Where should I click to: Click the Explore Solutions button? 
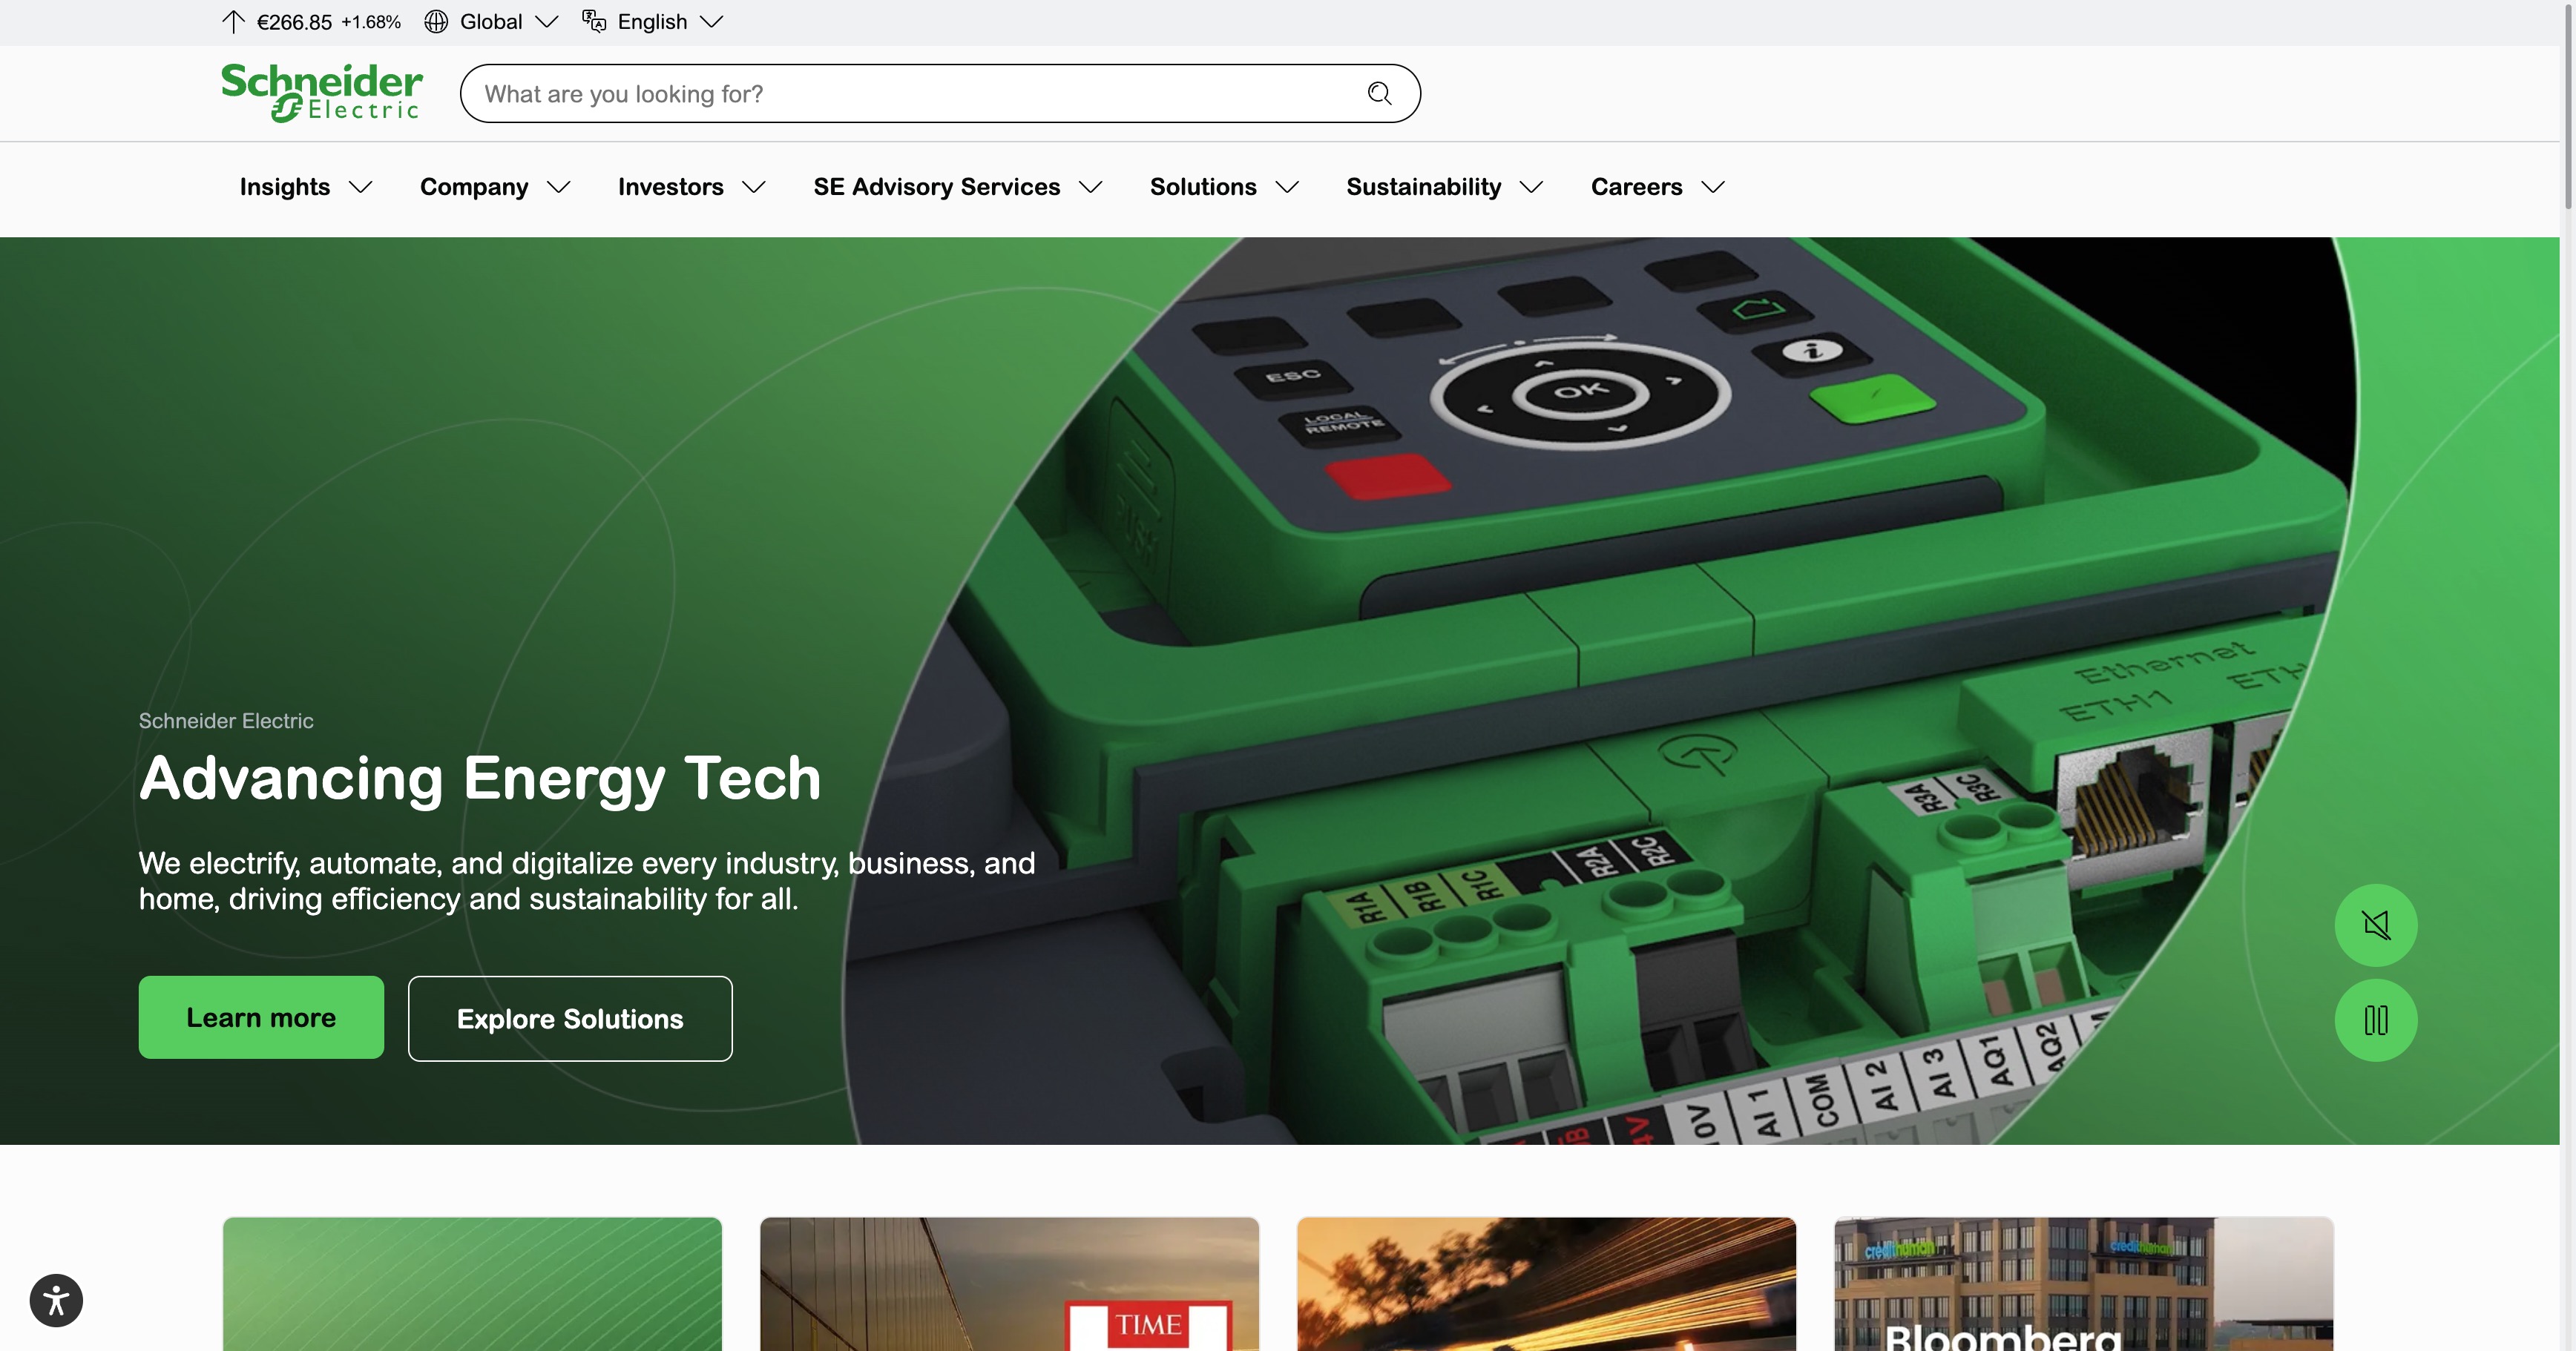[570, 1018]
